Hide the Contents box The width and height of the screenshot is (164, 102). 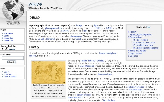148,27
